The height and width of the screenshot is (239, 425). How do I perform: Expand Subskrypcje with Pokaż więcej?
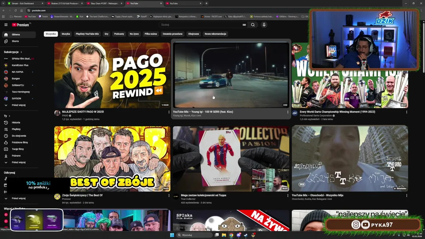click(19, 105)
